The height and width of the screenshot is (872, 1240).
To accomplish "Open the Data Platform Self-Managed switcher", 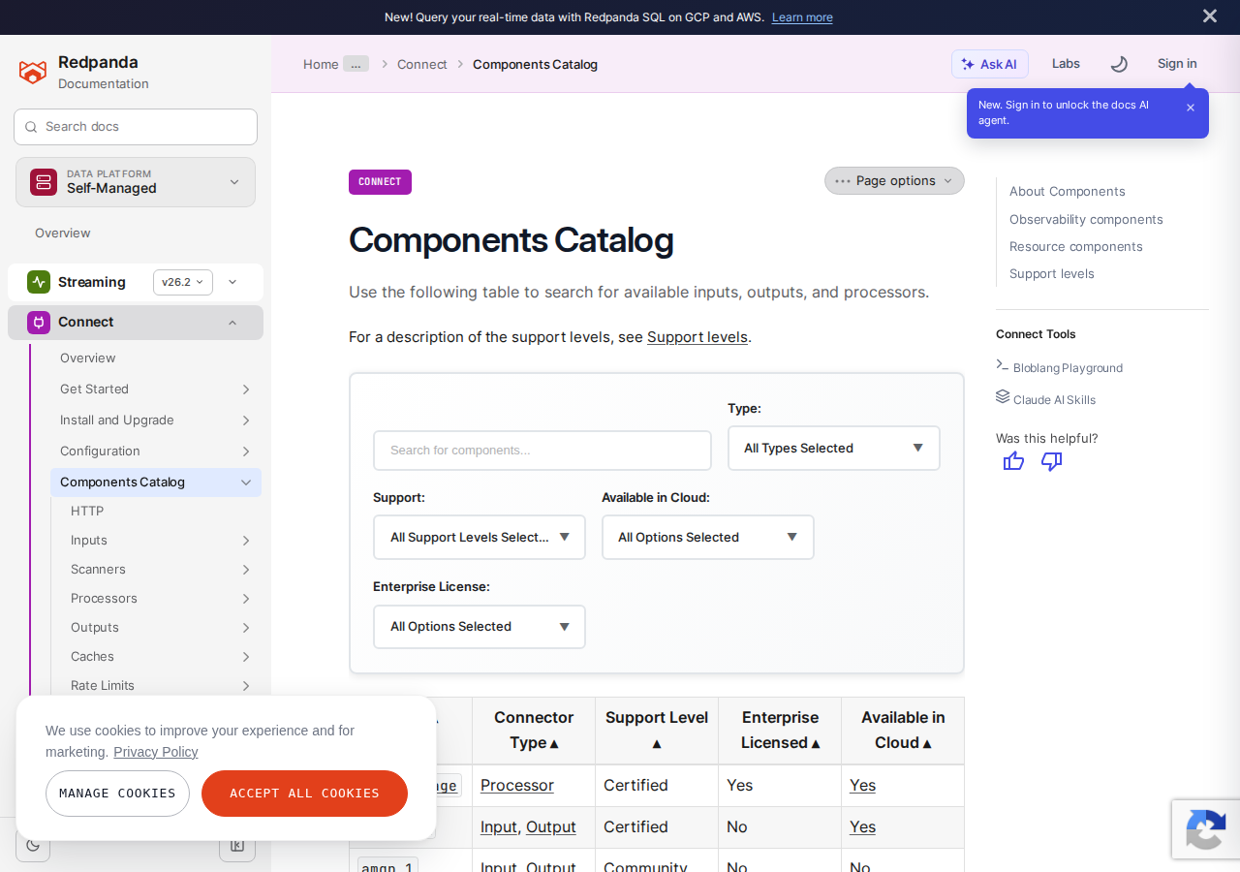I will (x=136, y=182).
